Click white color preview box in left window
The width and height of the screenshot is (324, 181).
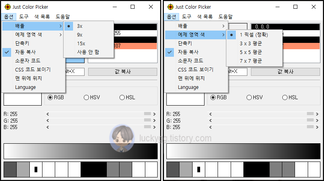(x=23, y=99)
